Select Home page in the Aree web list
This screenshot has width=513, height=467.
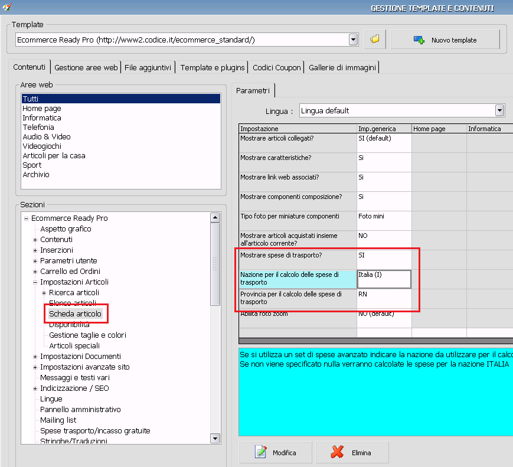[121, 108]
